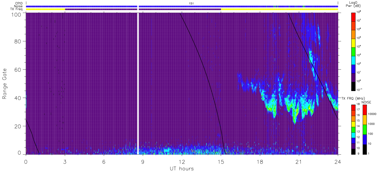380x175 pixels.
Task: Click the 100 label on the Range Gate axis
Action: (x=17, y=14)
